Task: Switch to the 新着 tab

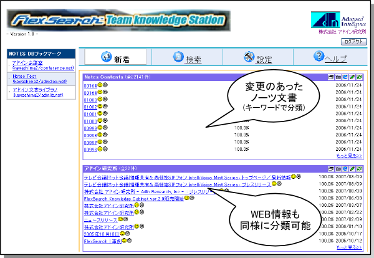Action: [115, 57]
